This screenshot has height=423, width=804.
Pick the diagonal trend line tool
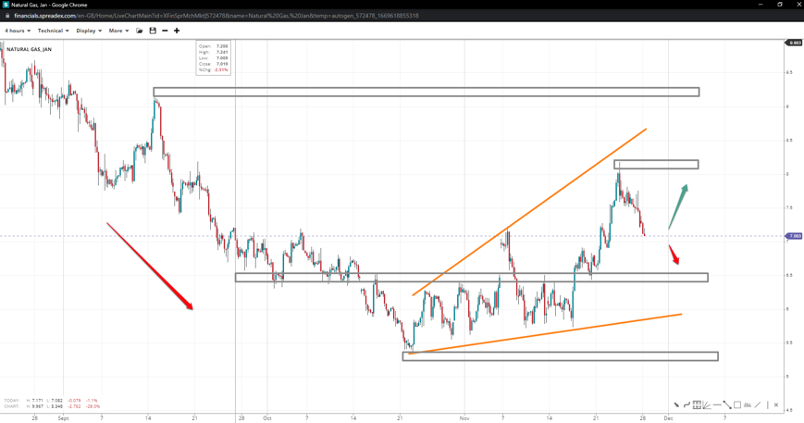(758, 404)
